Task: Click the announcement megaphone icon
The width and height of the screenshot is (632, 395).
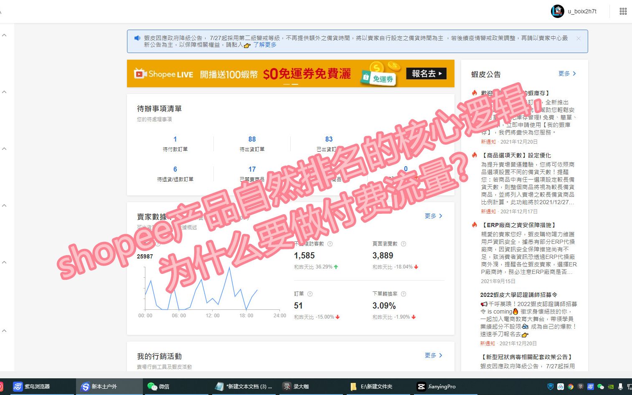Action: pyautogui.click(x=137, y=38)
